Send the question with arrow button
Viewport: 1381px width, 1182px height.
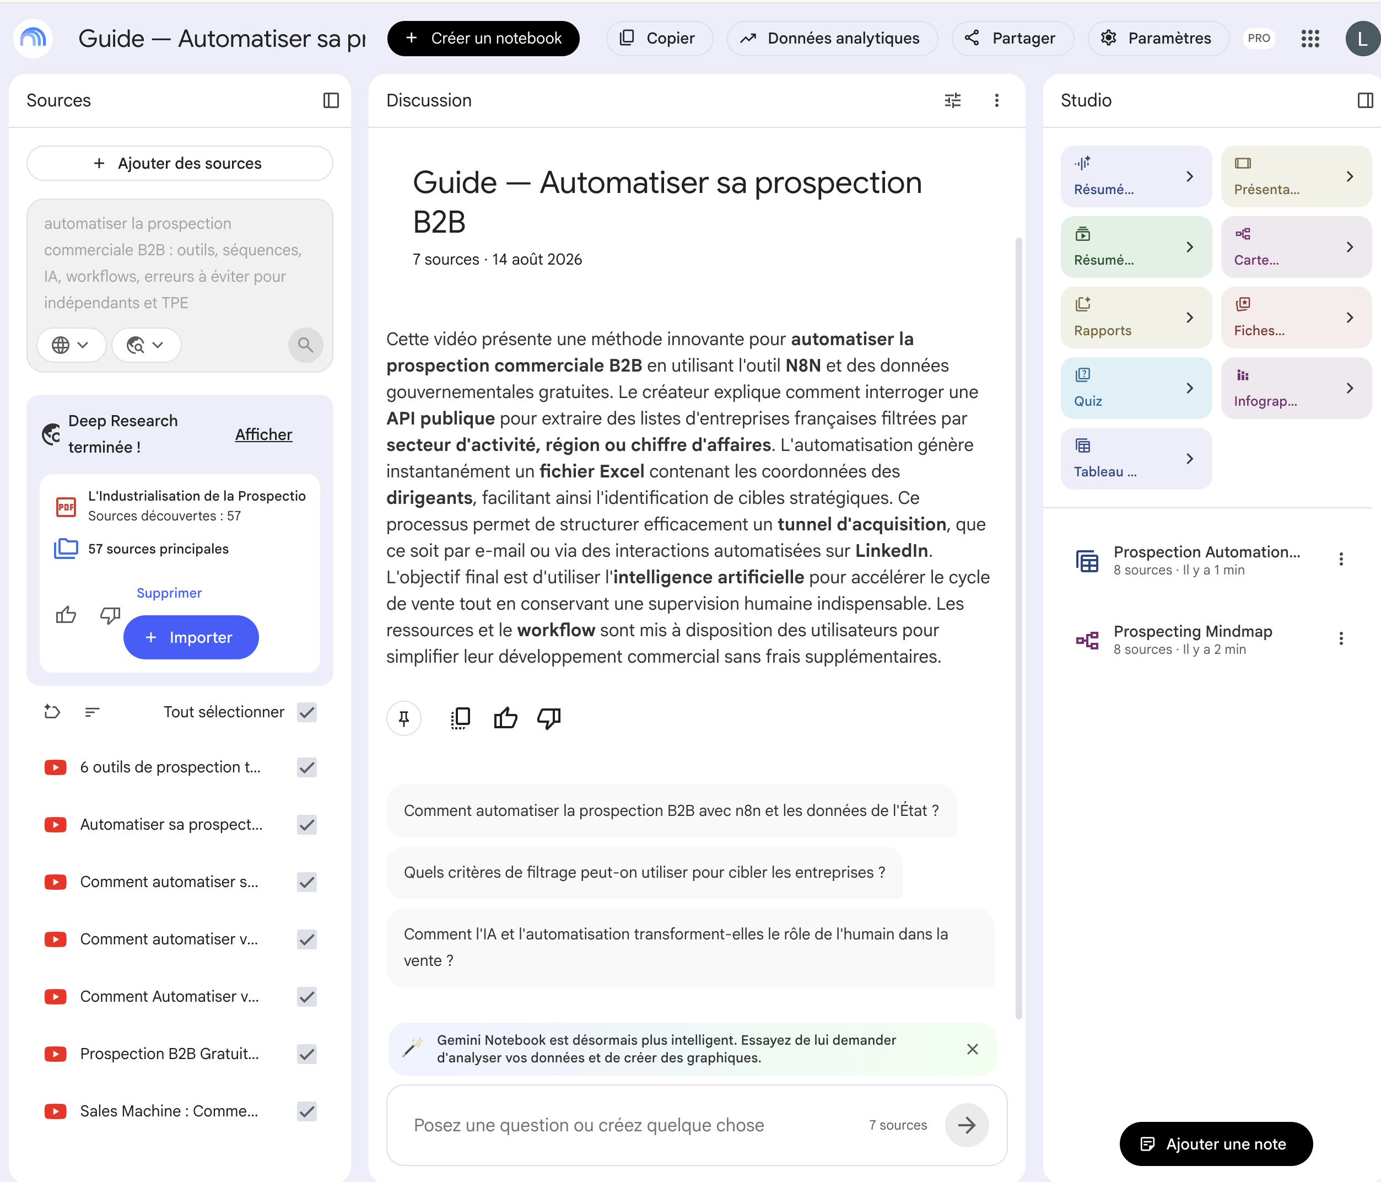(x=967, y=1125)
